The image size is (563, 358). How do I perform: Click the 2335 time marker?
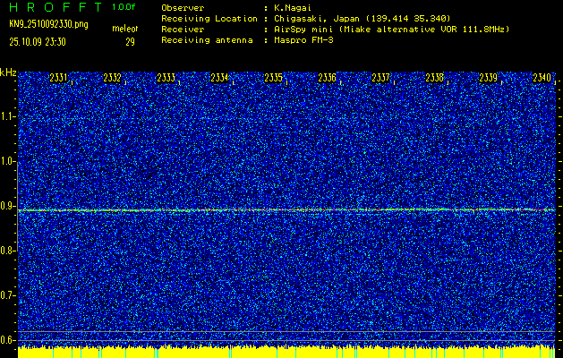click(274, 78)
